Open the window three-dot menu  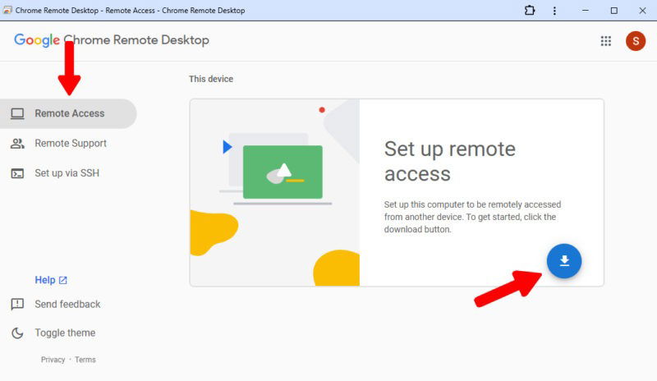point(554,11)
